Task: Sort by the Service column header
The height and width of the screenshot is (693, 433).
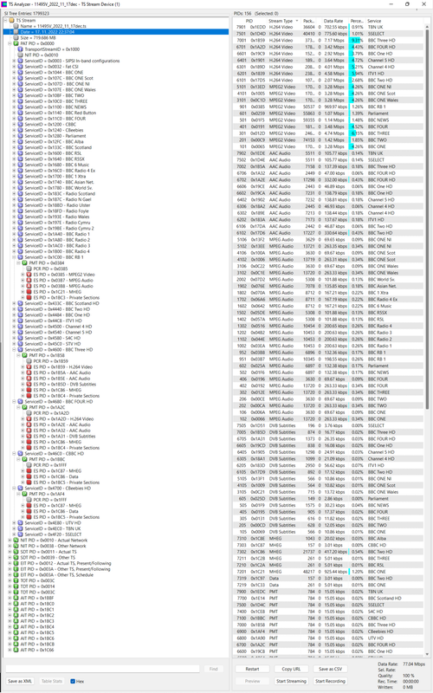Action: click(x=395, y=21)
